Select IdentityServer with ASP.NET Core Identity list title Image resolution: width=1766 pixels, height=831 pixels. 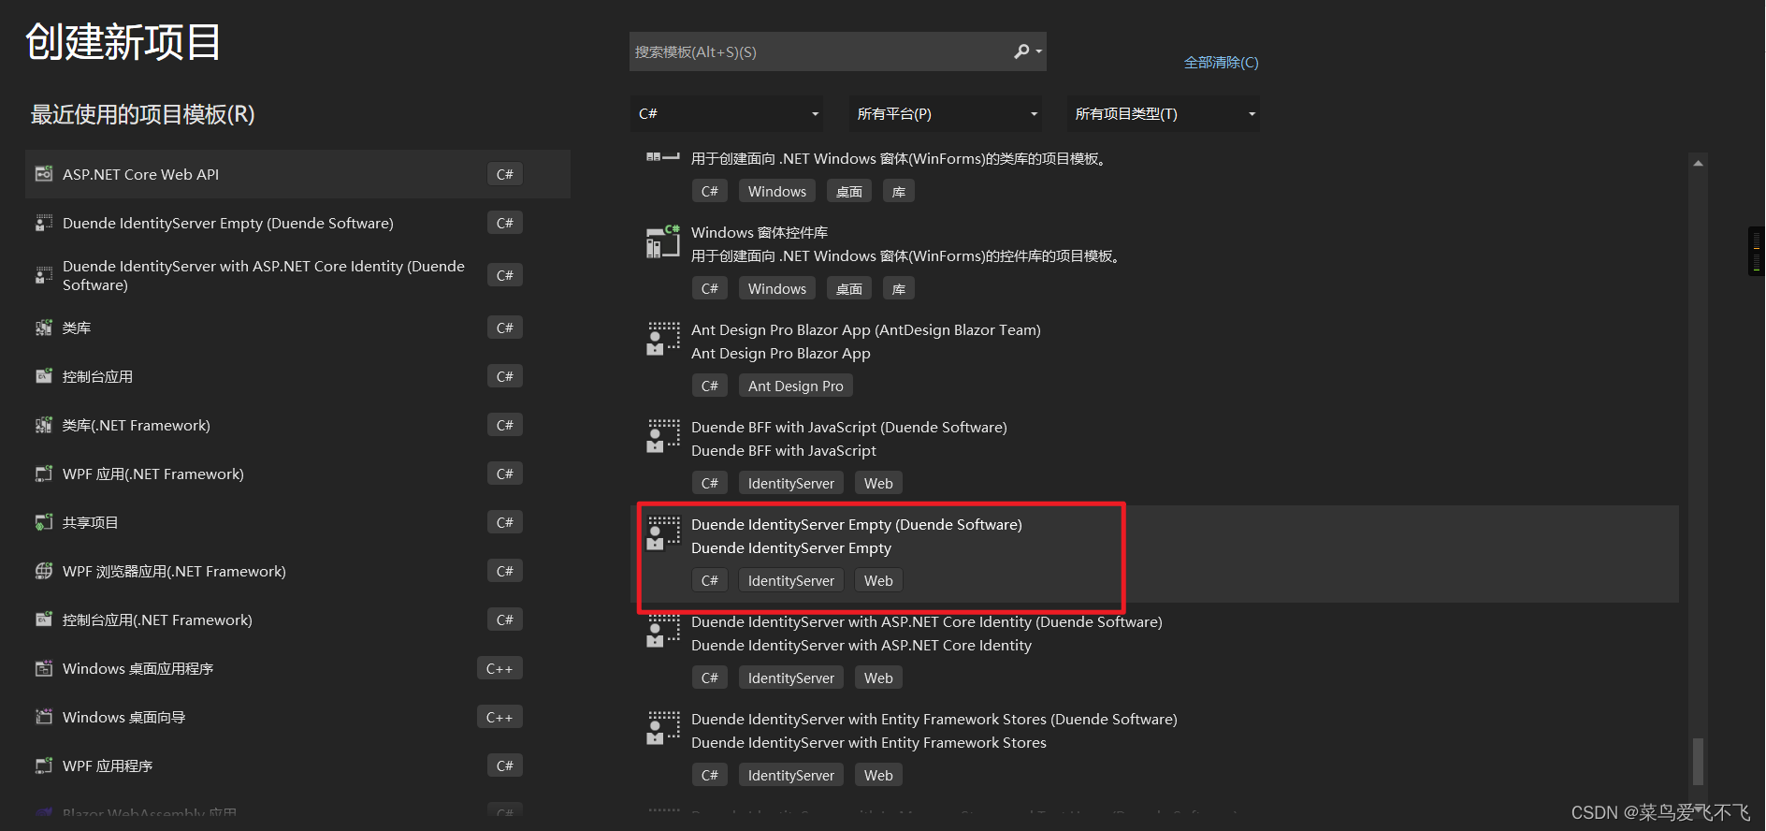[x=927, y=621]
